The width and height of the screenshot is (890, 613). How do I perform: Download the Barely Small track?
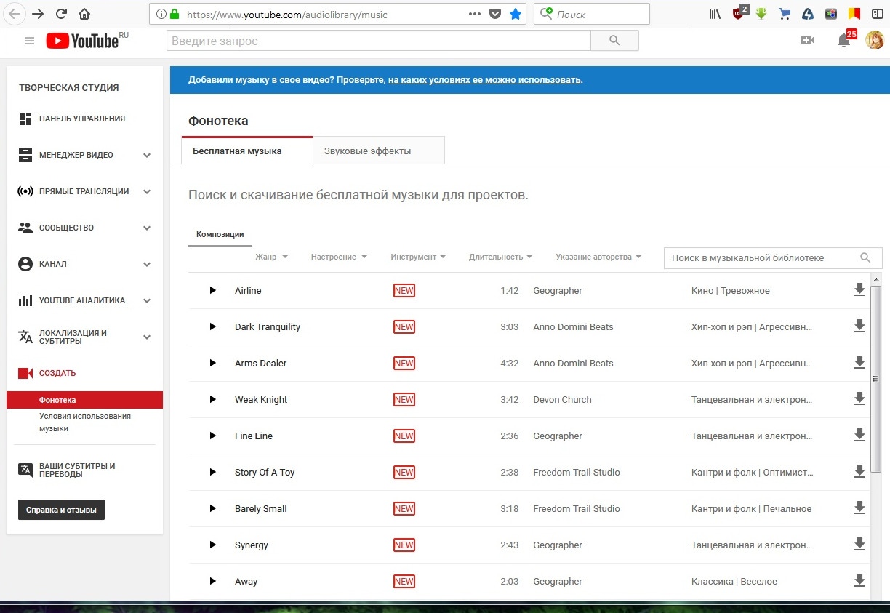click(859, 508)
